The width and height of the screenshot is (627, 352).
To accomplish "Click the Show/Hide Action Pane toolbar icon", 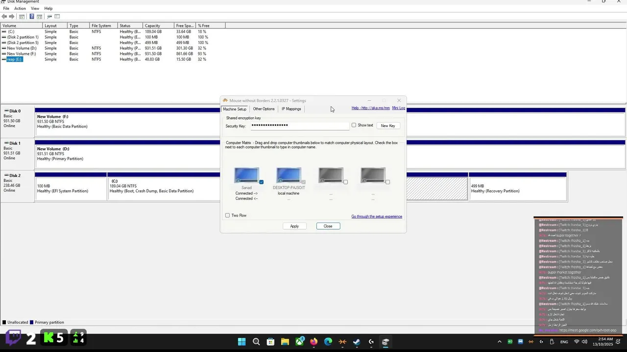I will pyautogui.click(x=39, y=17).
